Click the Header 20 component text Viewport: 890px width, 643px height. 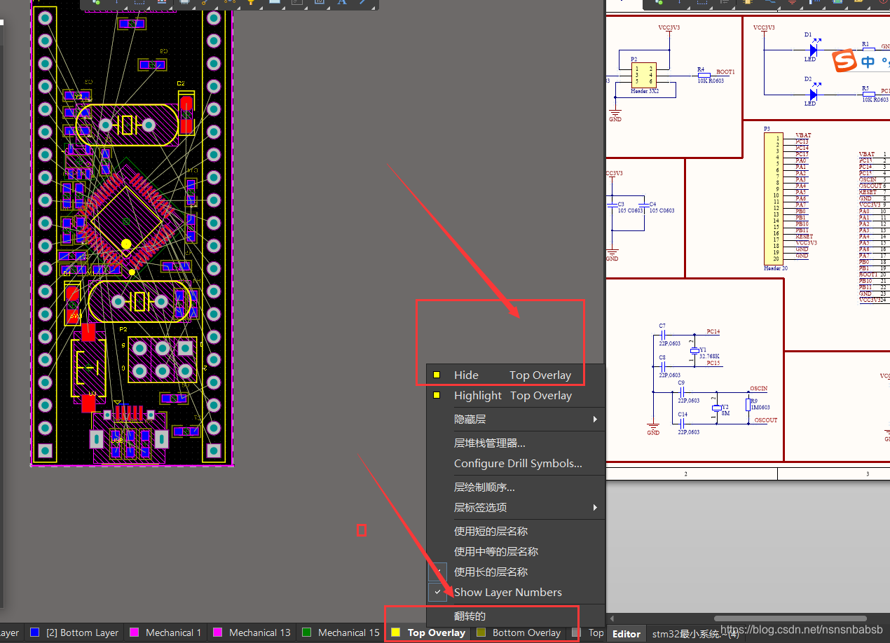coord(776,268)
